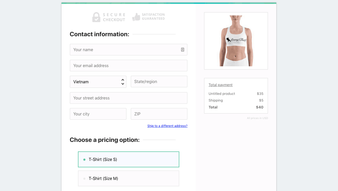Image resolution: width=338 pixels, height=191 pixels.
Task: Open the product image thumbnail
Action: click(236, 41)
